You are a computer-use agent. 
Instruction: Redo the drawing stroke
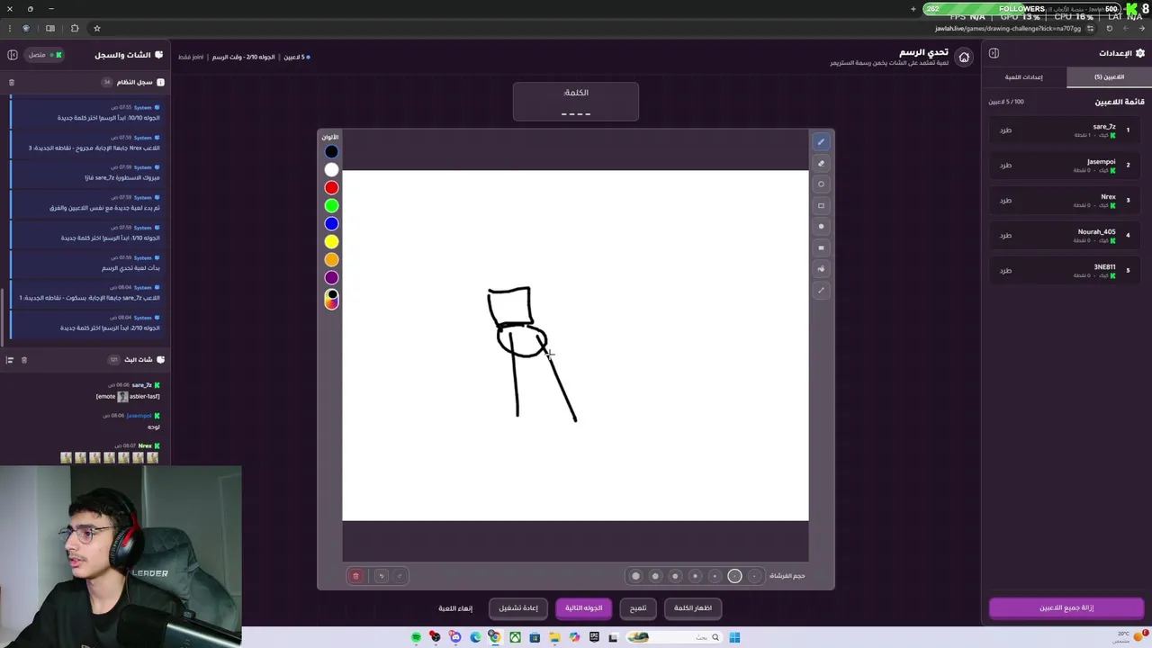400,576
